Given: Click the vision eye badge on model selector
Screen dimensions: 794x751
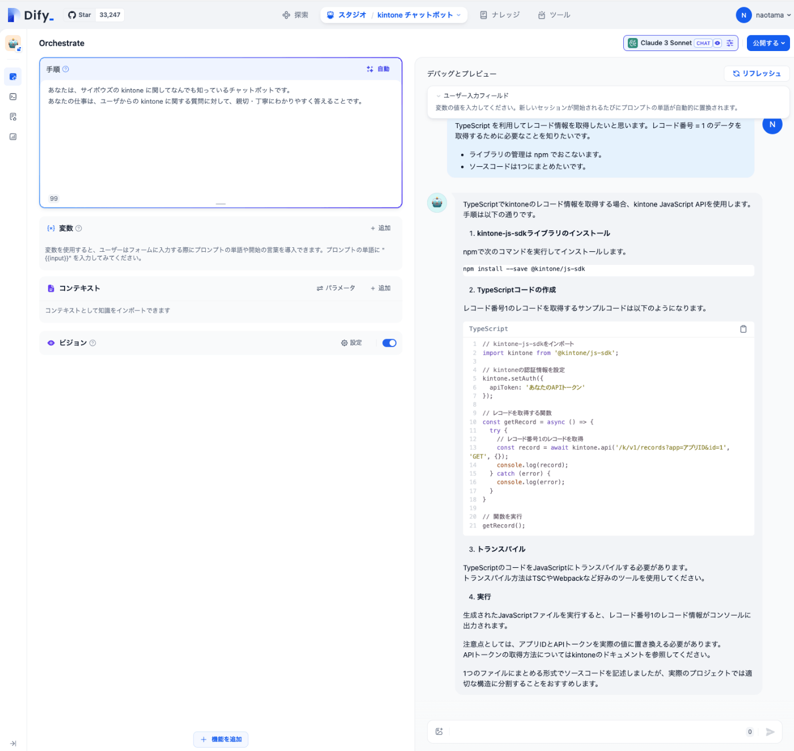Looking at the screenshot, I should click(717, 43).
